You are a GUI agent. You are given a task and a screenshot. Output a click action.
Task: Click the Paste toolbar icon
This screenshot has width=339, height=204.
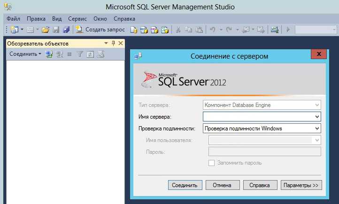pos(199,30)
